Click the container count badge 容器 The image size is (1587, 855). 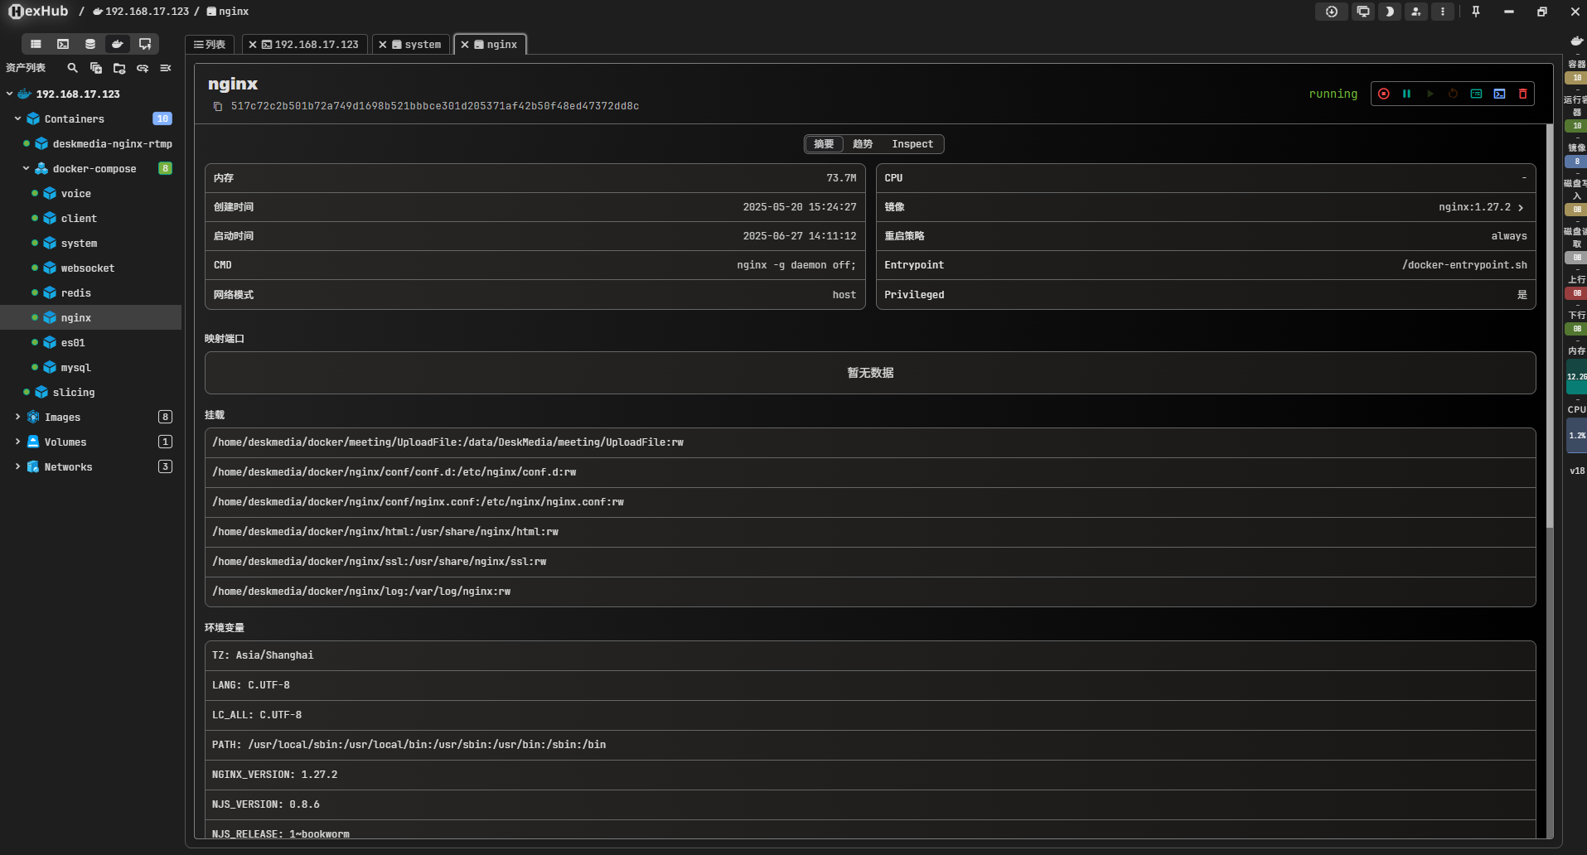(x=1576, y=78)
